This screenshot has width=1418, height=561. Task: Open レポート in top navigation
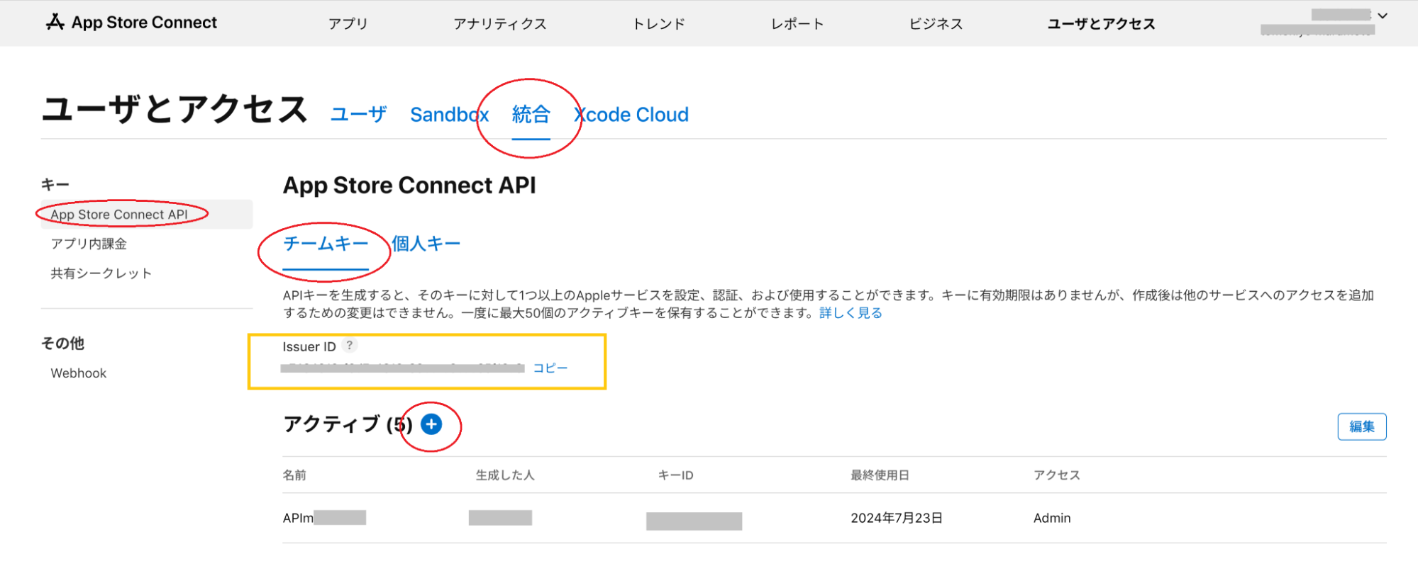pos(797,24)
